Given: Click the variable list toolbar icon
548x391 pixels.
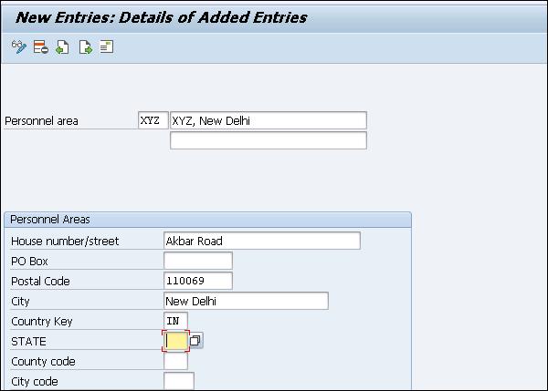Looking at the screenshot, I should click(x=107, y=47).
